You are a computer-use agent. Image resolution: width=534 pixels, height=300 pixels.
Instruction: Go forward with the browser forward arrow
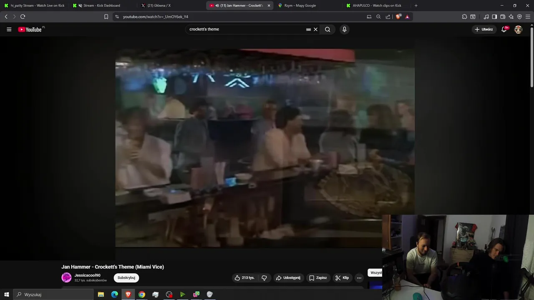(14, 17)
